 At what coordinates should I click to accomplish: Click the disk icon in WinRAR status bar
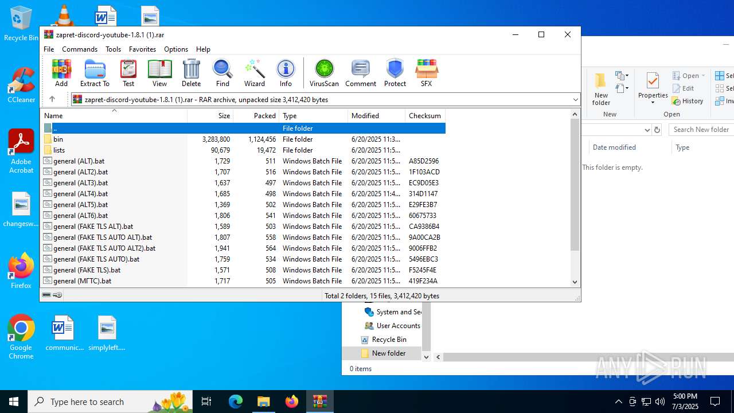click(47, 295)
